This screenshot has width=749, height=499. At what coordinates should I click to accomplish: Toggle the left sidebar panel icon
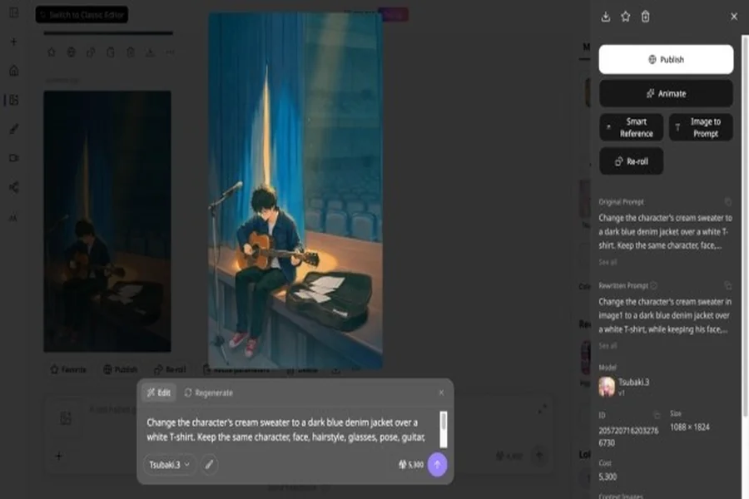tap(14, 13)
